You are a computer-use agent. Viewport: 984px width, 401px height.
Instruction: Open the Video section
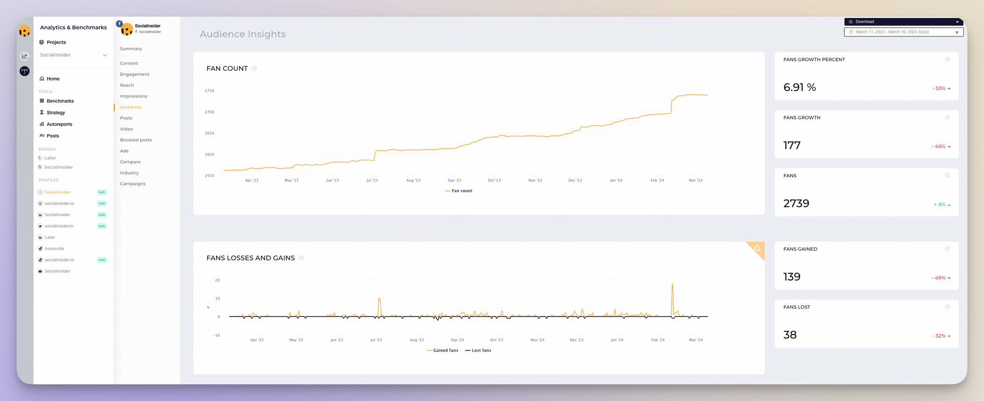point(126,129)
